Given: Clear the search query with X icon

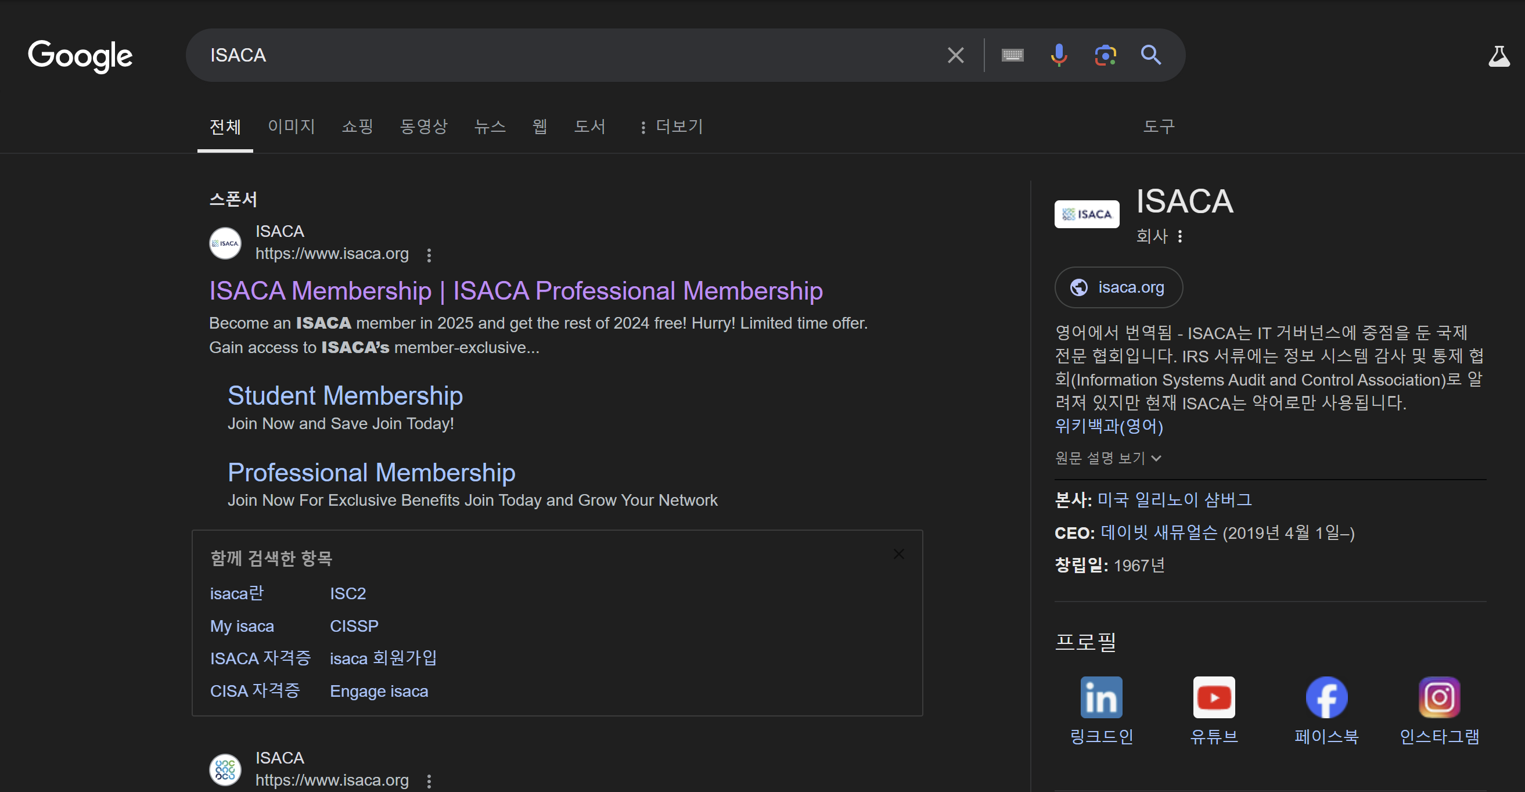Looking at the screenshot, I should coord(955,55).
